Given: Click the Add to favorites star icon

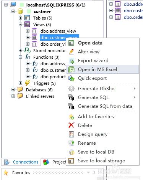Looking at the screenshot, I should click(71, 117).
